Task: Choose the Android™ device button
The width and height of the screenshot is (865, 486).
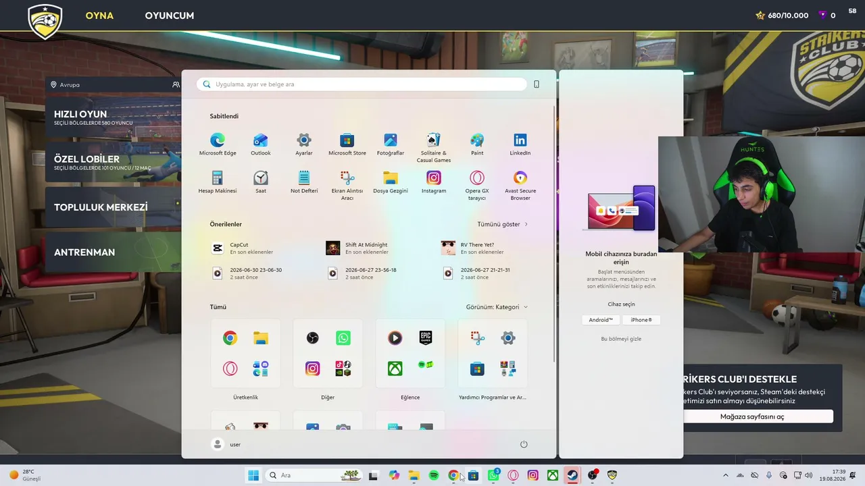Action: 601,320
